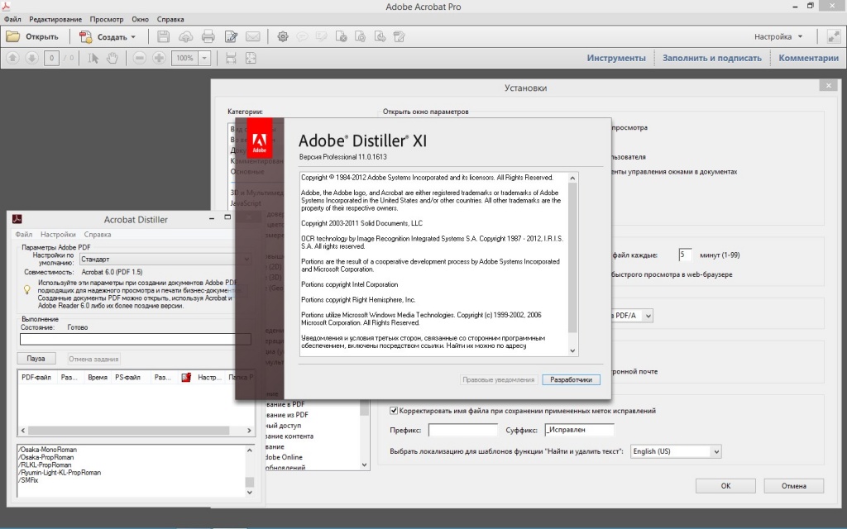Open the Просмотр menu
Image resolution: width=847 pixels, height=529 pixels.
(107, 19)
